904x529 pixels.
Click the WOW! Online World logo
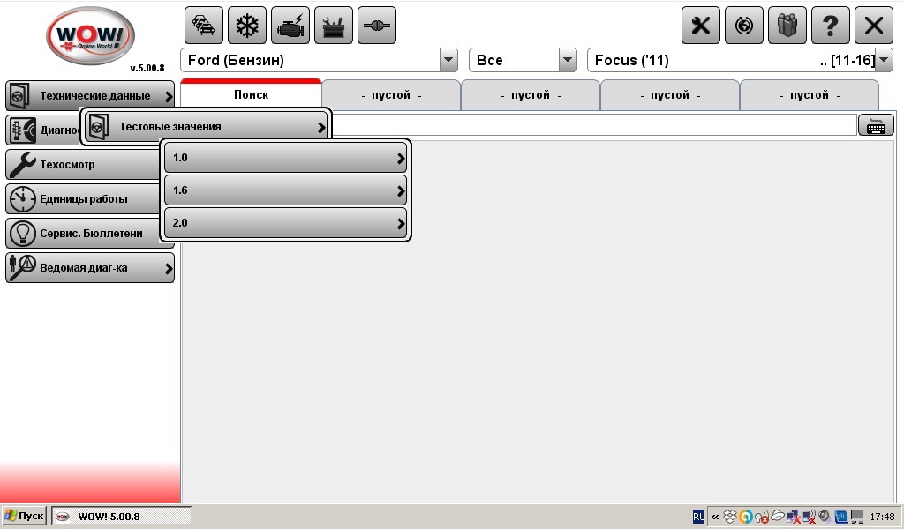[x=91, y=35]
